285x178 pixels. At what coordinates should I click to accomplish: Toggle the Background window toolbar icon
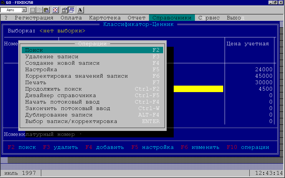pos(71,10)
